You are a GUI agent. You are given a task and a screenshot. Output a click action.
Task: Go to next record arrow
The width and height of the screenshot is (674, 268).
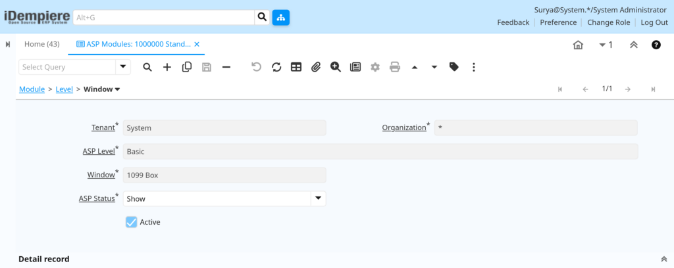tap(628, 89)
